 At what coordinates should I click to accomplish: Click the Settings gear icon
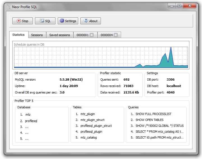click(62, 21)
